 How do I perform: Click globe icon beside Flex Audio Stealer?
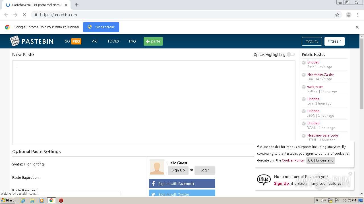coord(304,75)
